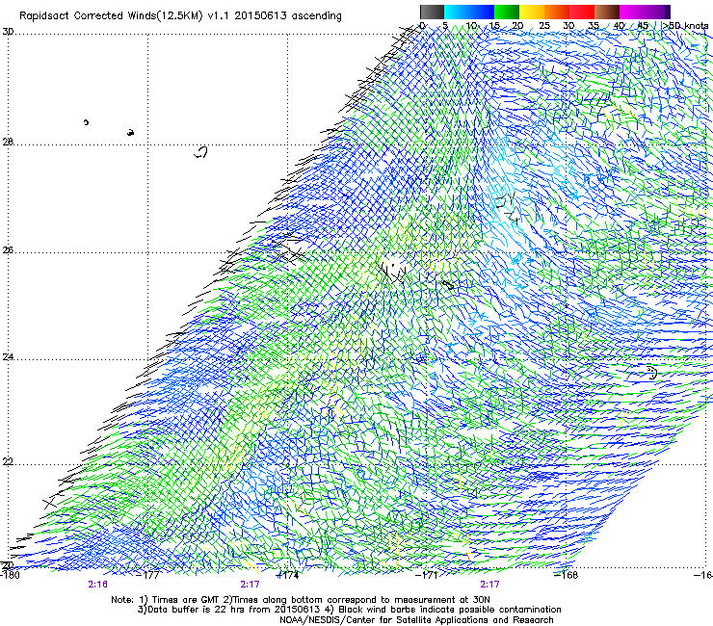Image resolution: width=713 pixels, height=626 pixels.
Task: Click the '0' label under the color bar
Action: click(x=422, y=26)
